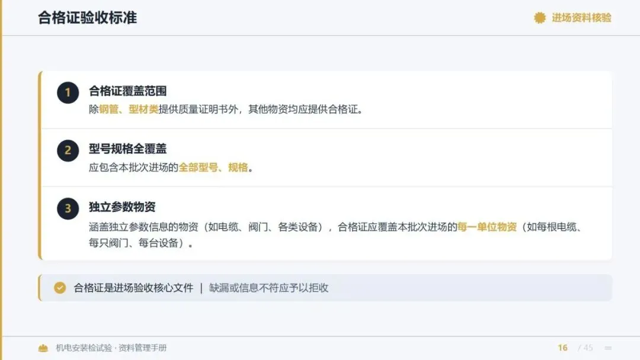Click the highlighted 钢管、型材类 text

[129, 110]
